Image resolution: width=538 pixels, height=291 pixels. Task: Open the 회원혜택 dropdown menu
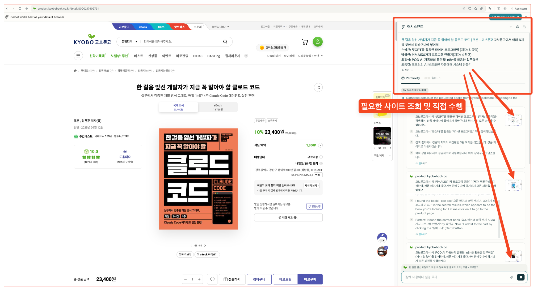coord(279,27)
